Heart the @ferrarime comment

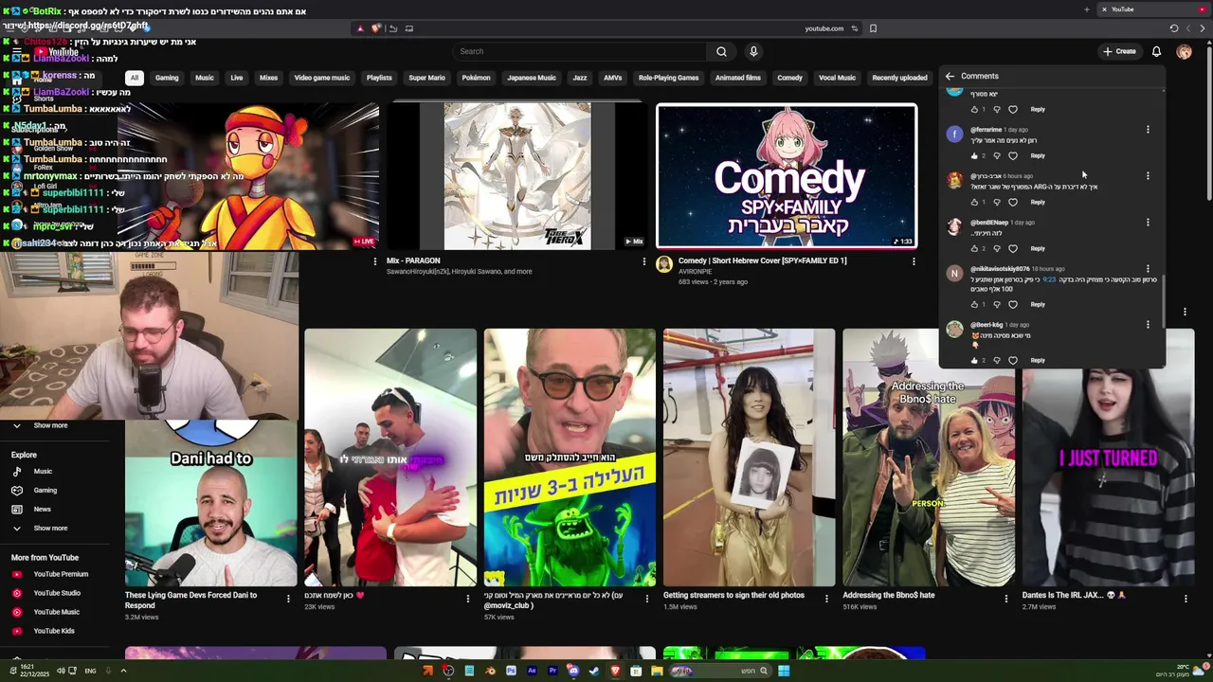coord(1012,155)
